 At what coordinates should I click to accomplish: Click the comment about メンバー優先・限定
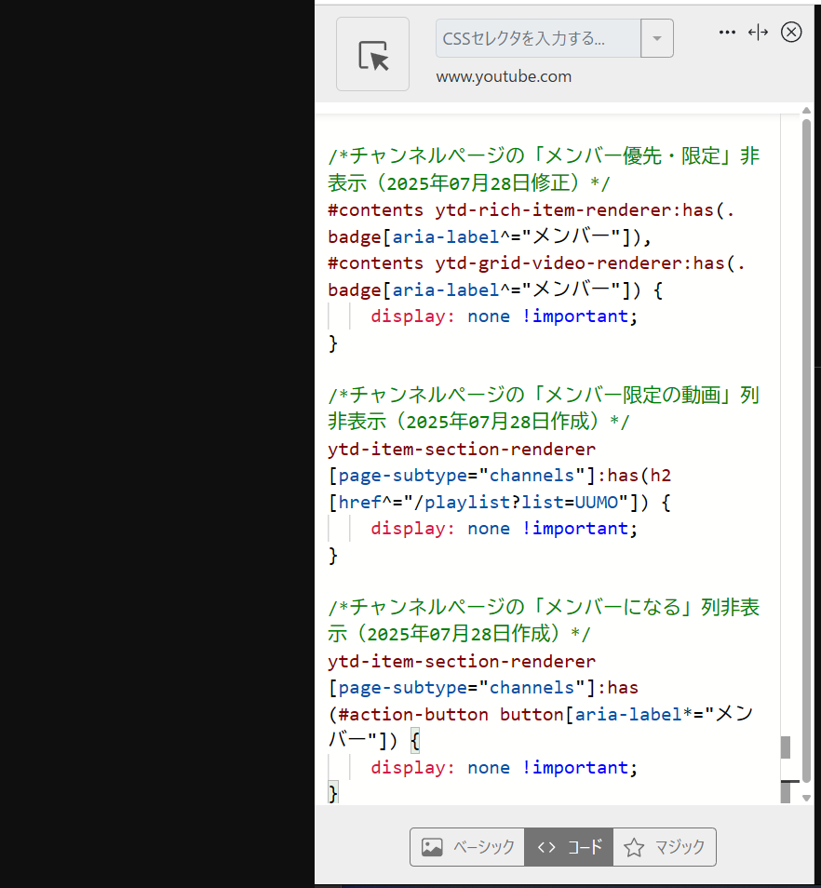(x=543, y=168)
